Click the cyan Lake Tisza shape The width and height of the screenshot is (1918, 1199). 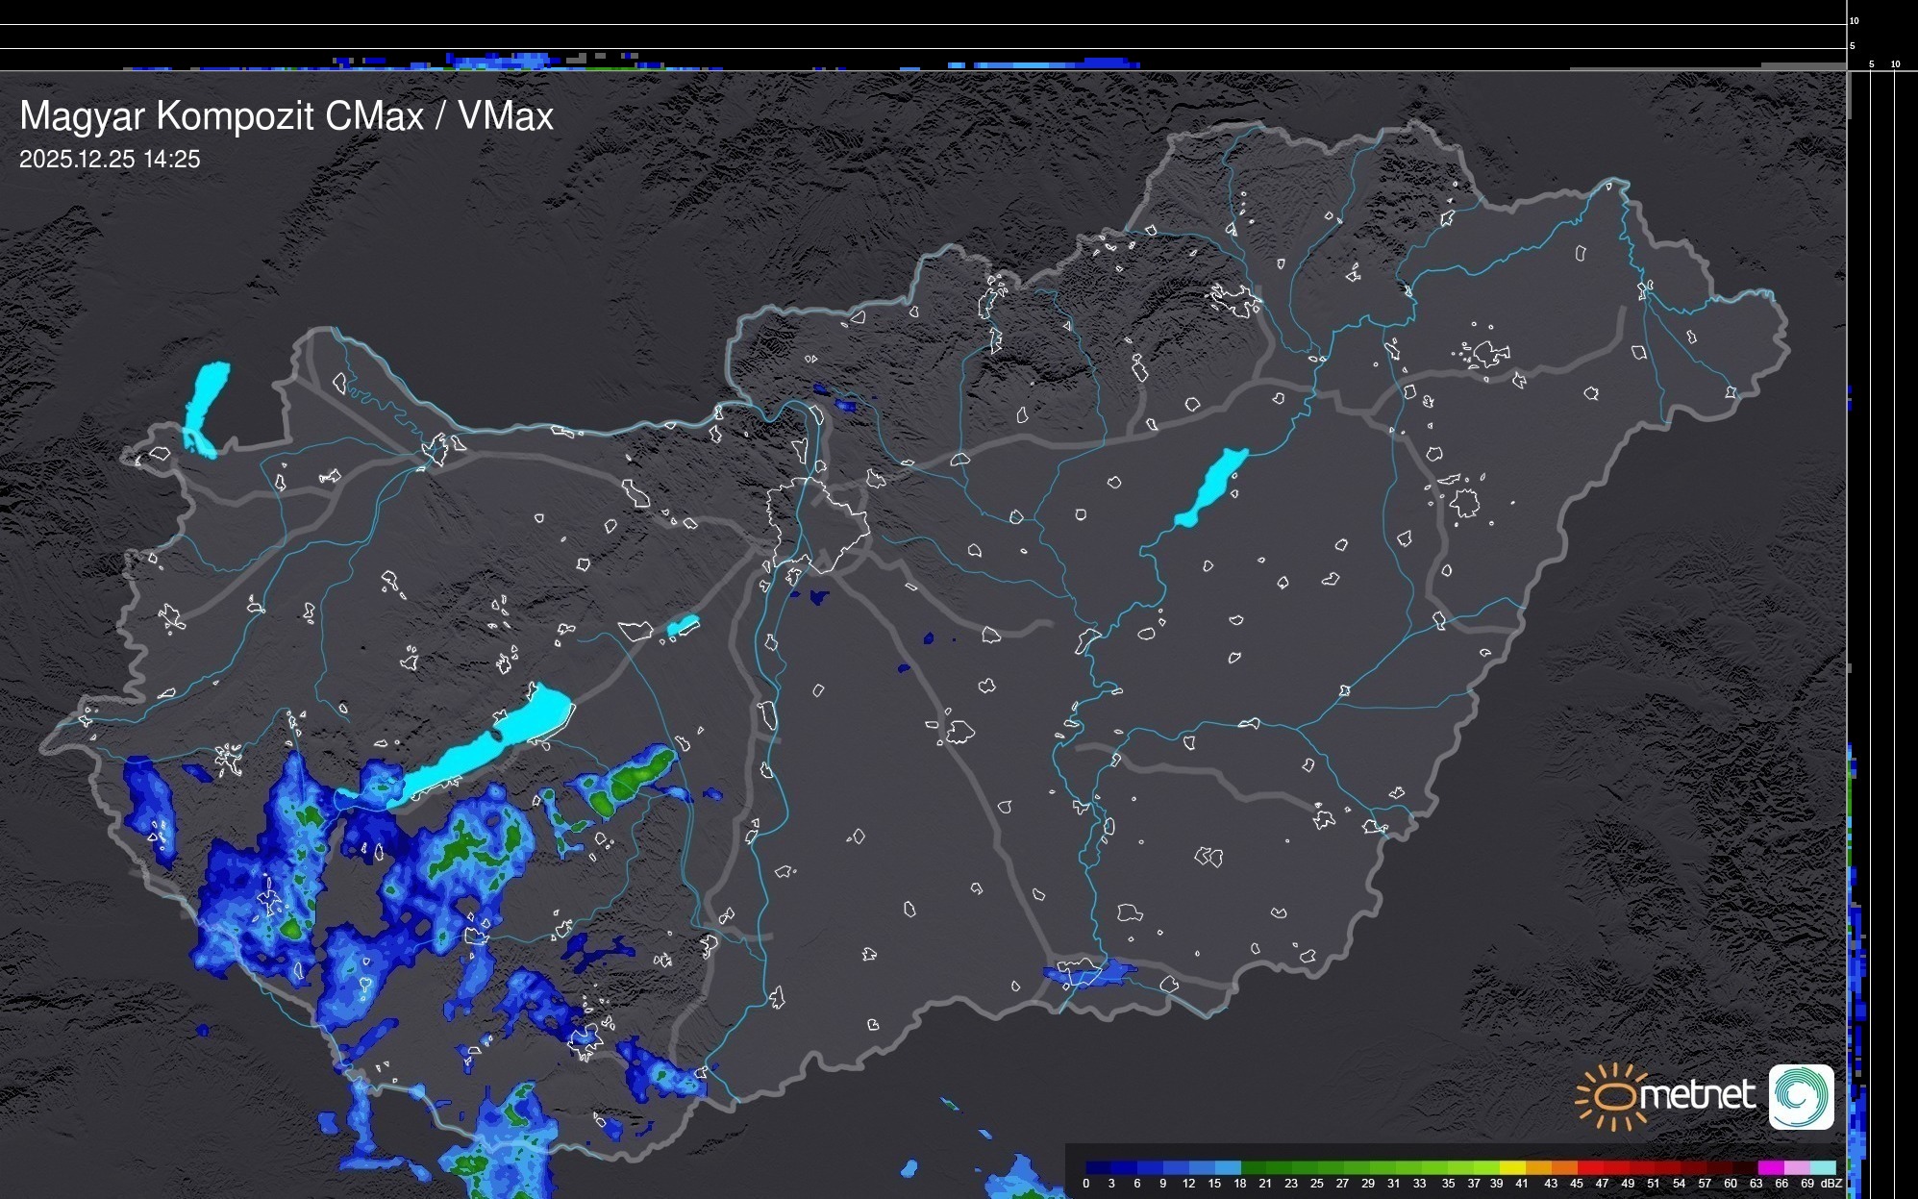(1212, 487)
